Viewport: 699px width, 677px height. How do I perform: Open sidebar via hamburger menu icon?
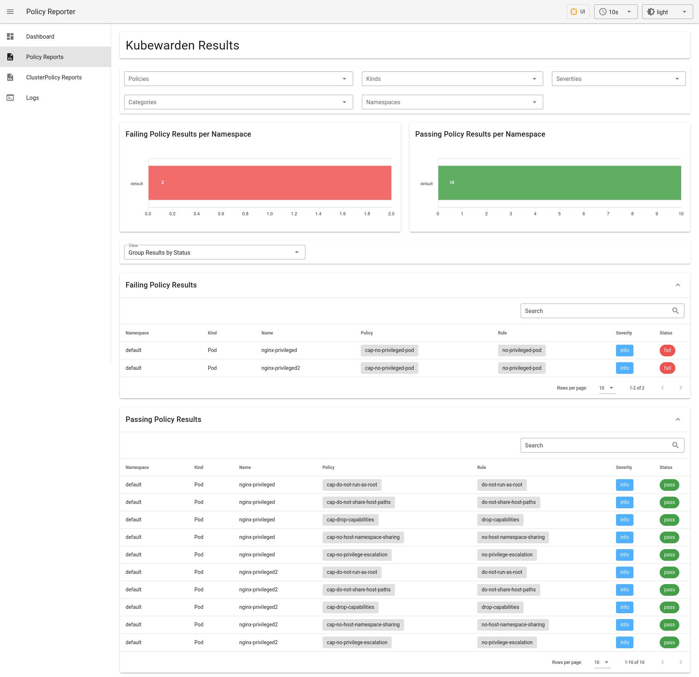tap(10, 12)
